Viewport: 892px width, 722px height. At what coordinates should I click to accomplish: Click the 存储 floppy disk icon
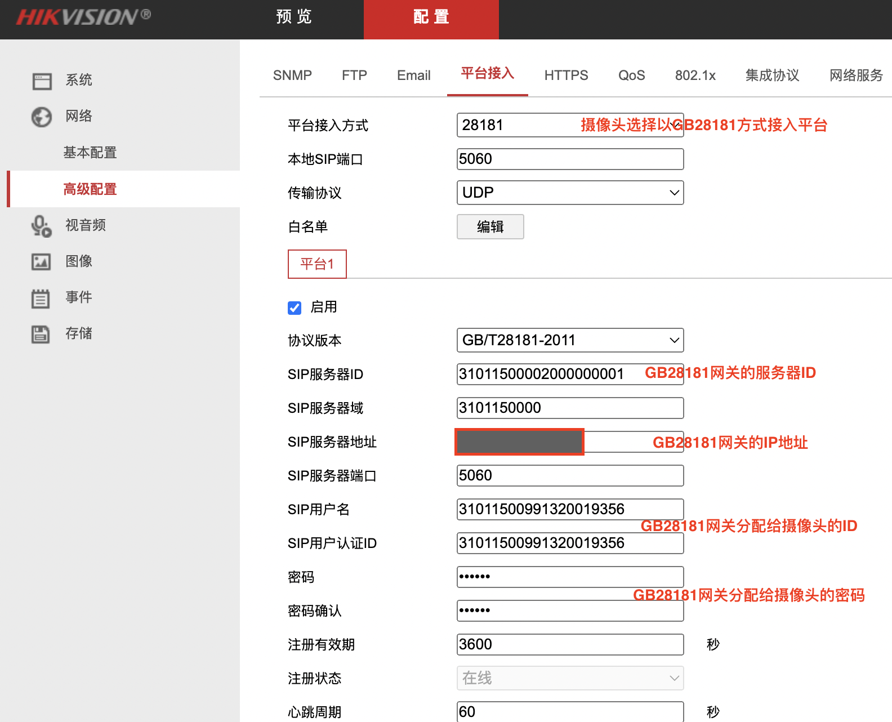41,334
